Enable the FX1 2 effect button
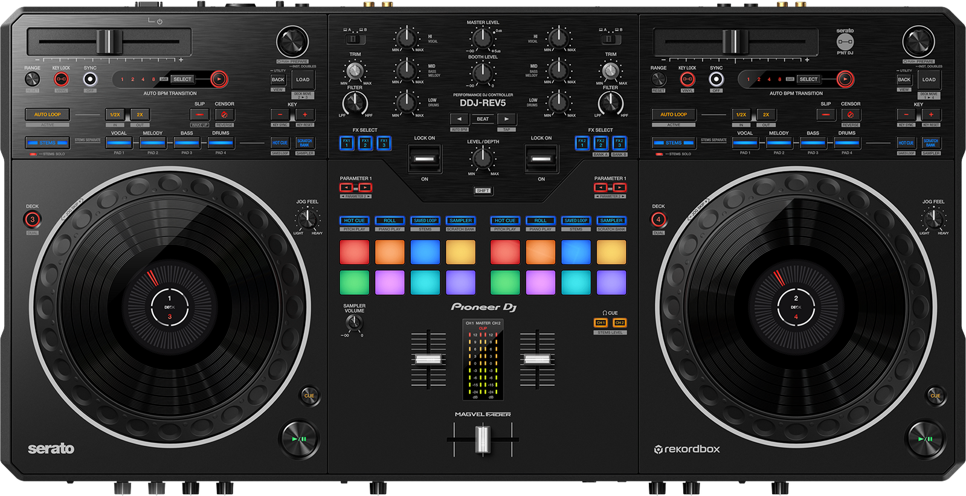 365,143
